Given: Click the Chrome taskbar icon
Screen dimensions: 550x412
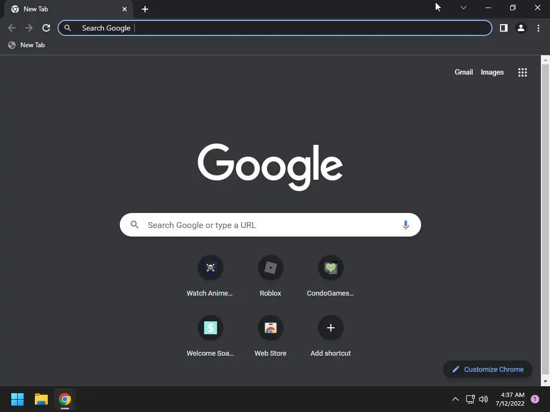Looking at the screenshot, I should [65, 399].
